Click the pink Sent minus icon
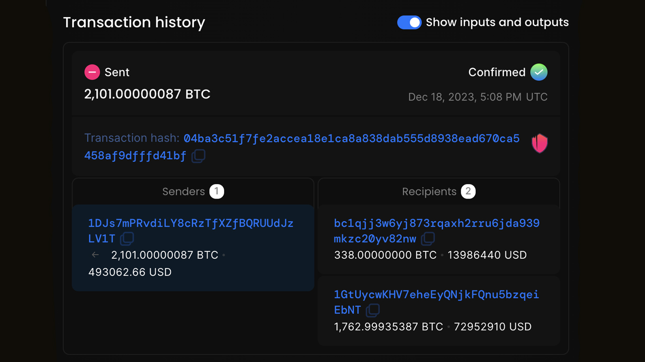Image resolution: width=645 pixels, height=362 pixels. pyautogui.click(x=92, y=72)
